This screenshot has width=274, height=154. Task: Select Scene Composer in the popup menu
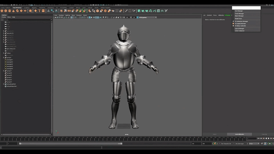click(240, 31)
